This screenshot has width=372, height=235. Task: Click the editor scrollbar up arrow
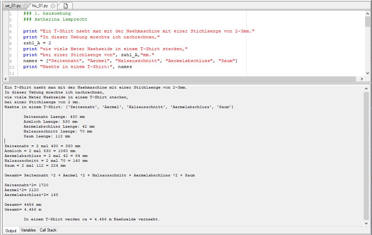point(367,14)
